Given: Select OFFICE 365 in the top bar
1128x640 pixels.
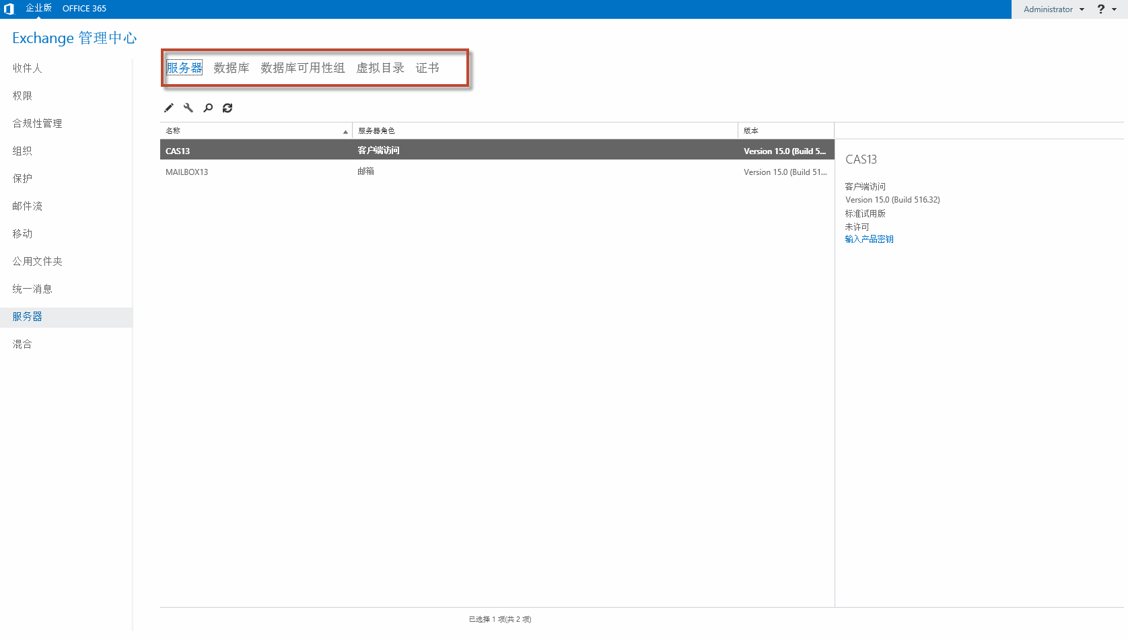Looking at the screenshot, I should point(84,9).
